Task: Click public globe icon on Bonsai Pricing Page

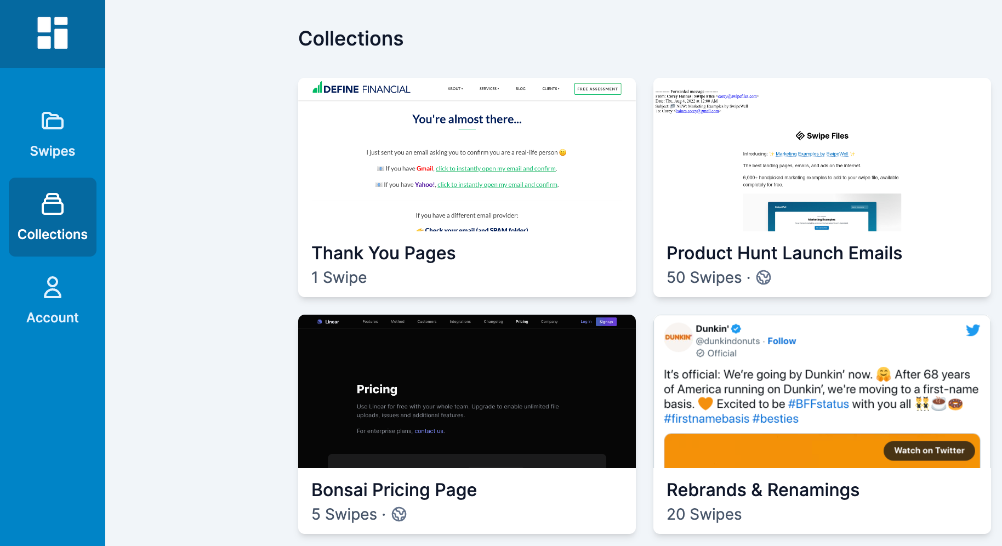Action: [x=399, y=514]
